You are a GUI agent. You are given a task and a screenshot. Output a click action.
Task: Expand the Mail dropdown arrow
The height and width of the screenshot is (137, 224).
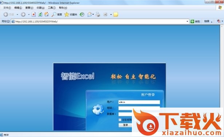[x=93, y=15]
